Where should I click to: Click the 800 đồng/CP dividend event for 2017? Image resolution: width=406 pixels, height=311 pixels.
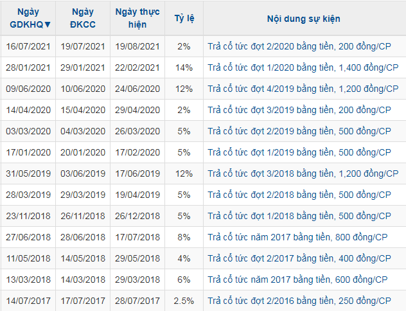[297, 237]
